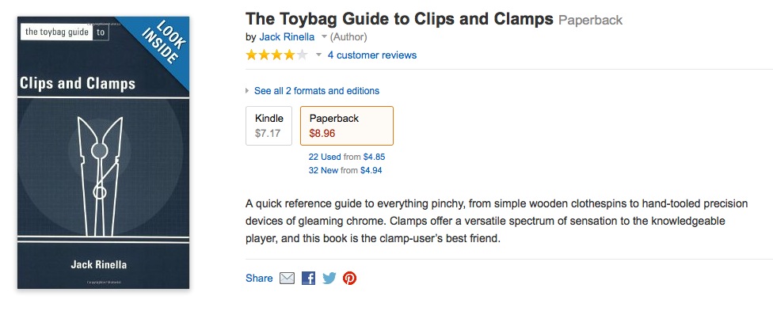This screenshot has width=773, height=311.
Task: Click the book cover thumbnail image
Action: tap(104, 153)
